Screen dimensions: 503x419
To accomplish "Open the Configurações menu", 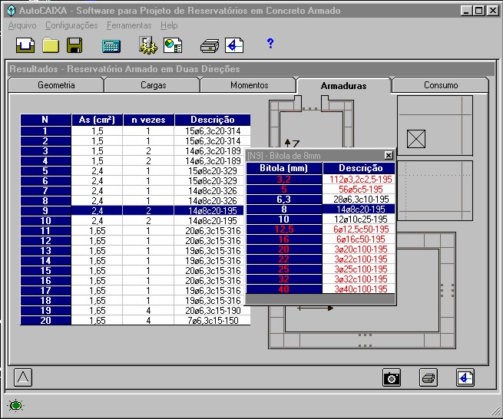I will pyautogui.click(x=71, y=25).
